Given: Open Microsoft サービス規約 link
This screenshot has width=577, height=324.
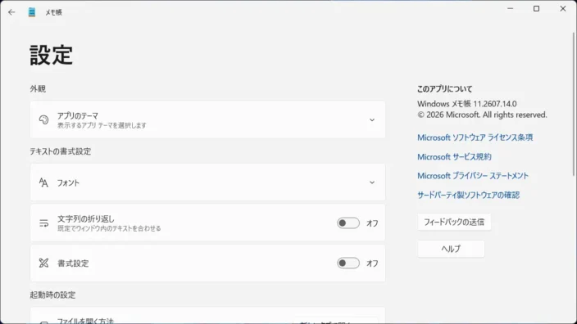Looking at the screenshot, I should (454, 157).
